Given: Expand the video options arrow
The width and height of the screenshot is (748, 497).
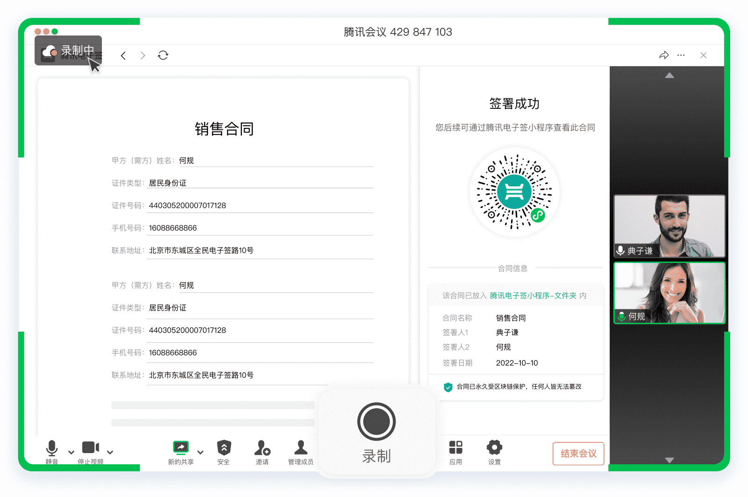Looking at the screenshot, I should pyautogui.click(x=110, y=452).
